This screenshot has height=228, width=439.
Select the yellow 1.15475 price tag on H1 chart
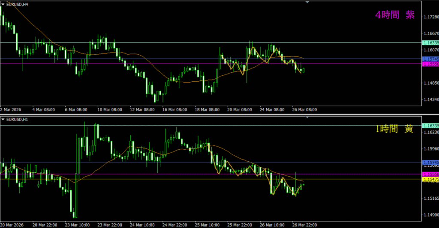(430, 180)
